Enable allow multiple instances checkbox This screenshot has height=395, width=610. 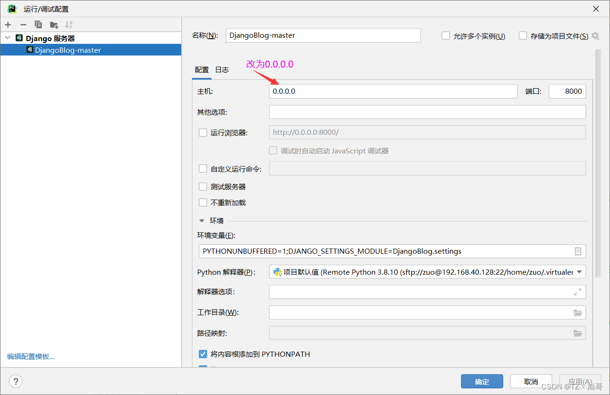tap(446, 36)
